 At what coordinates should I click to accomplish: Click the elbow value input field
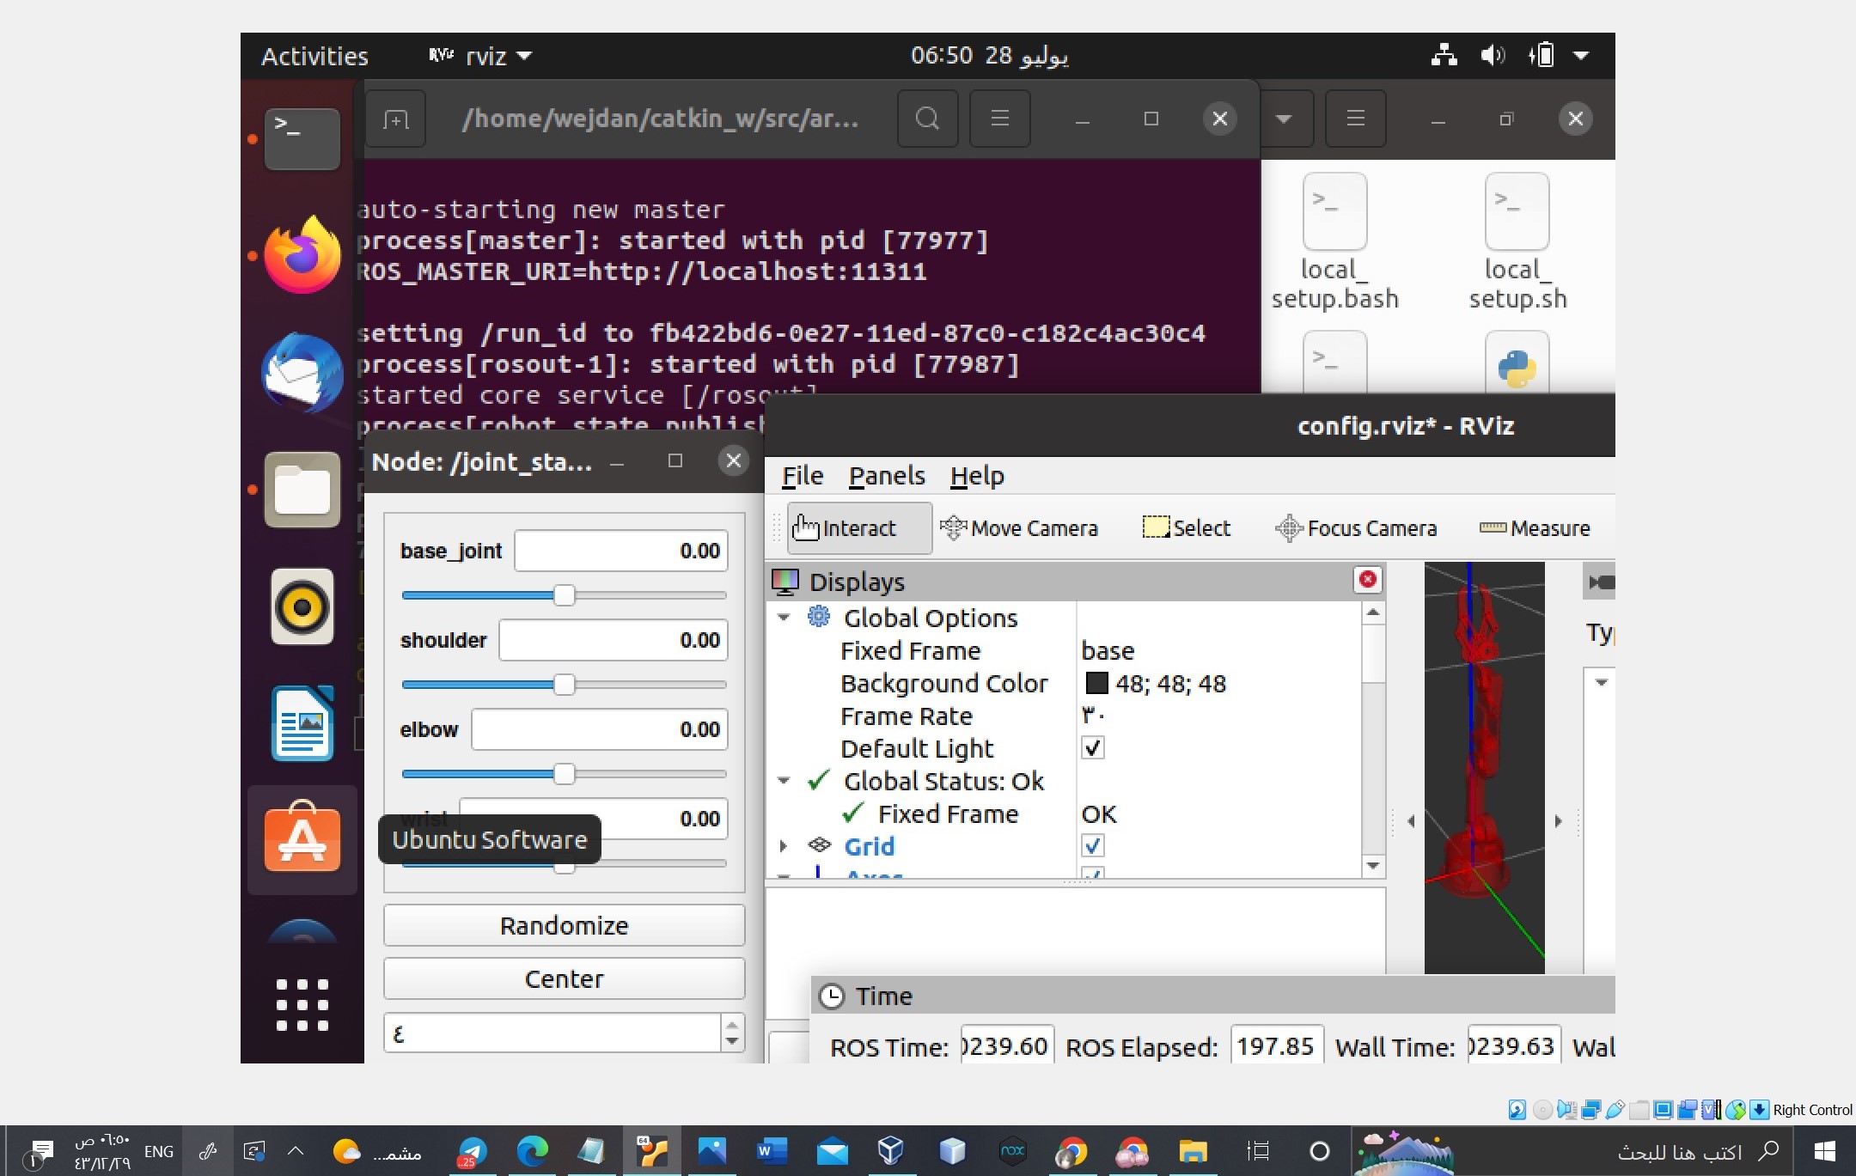pyautogui.click(x=600, y=729)
